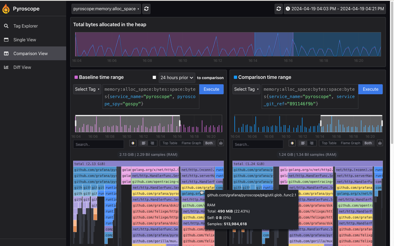Screen dimensions: 394x246
Task: Open the pyroscope:memory:alloc_space profile dropdown
Action: (106, 9)
